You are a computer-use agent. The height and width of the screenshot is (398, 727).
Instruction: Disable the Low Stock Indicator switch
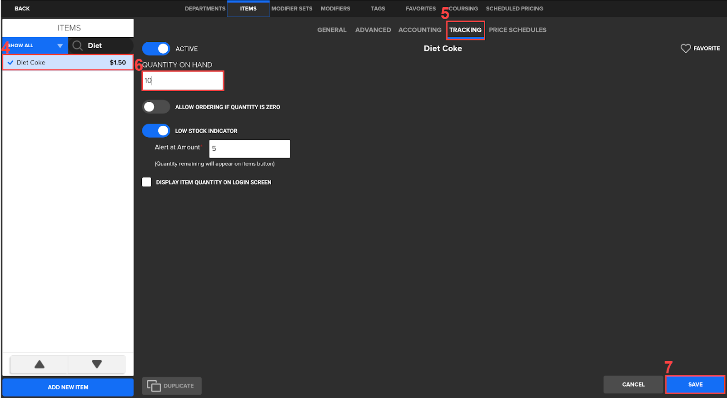(x=156, y=131)
